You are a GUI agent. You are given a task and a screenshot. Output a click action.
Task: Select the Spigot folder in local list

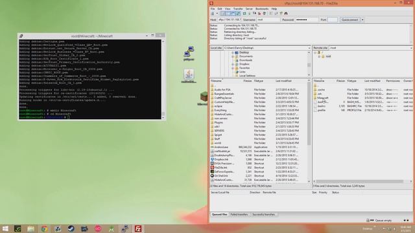218,135
